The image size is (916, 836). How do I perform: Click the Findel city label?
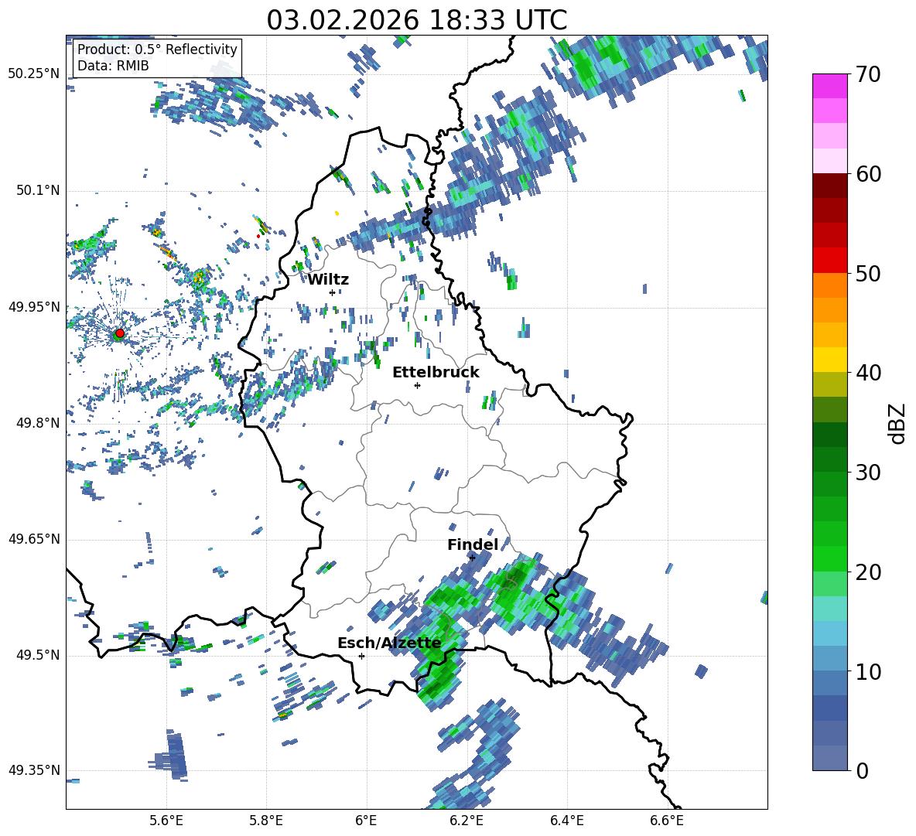(473, 544)
